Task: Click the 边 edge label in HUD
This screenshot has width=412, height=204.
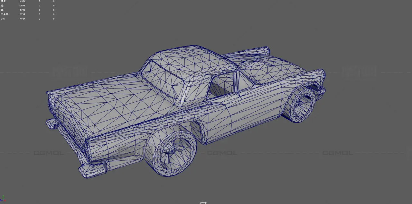Action: click(2, 5)
